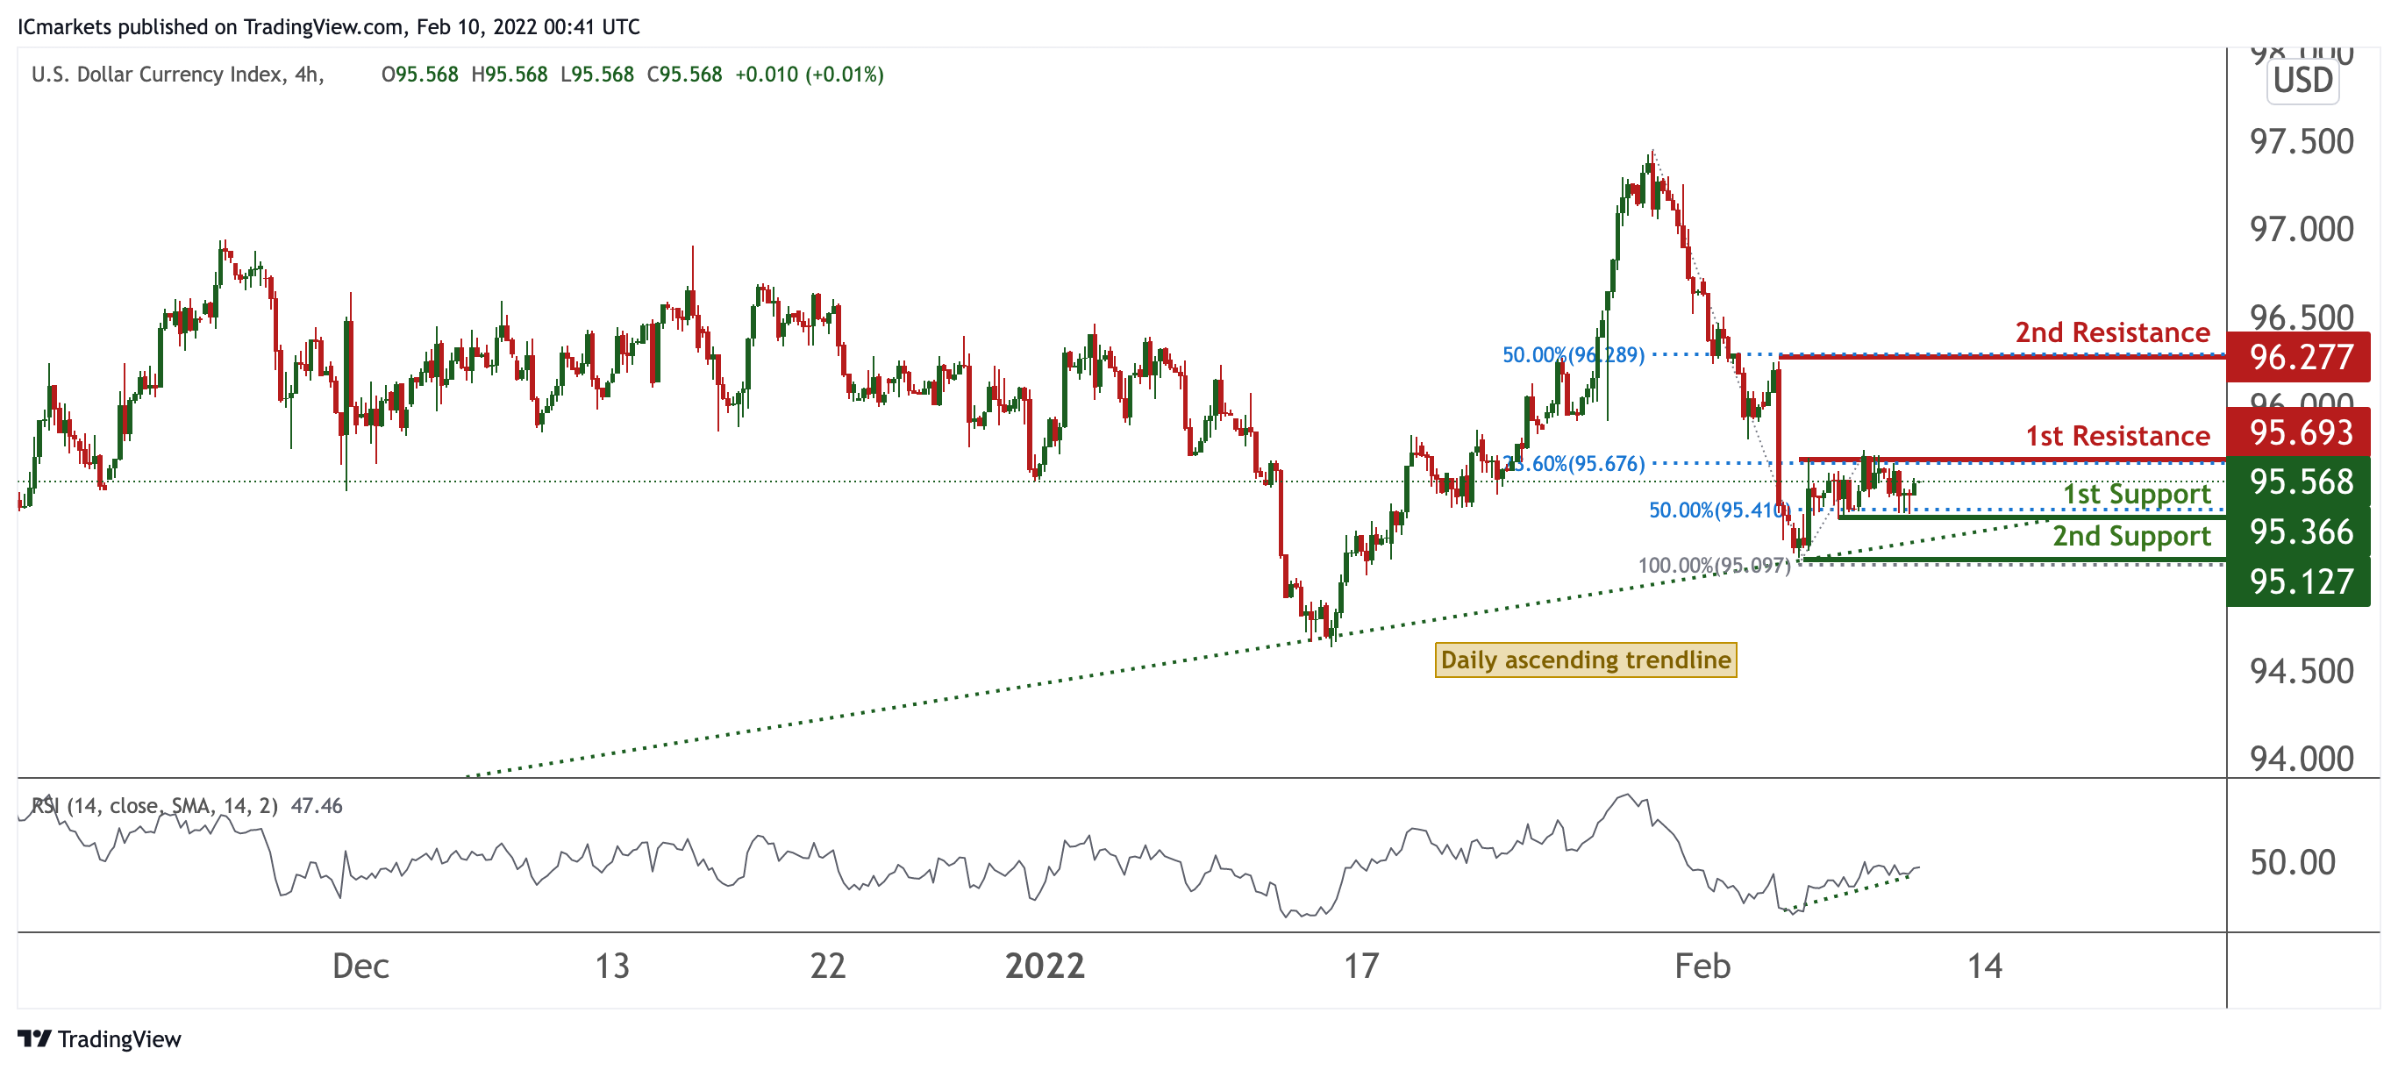The image size is (2398, 1070).
Task: Select the Daily ascending trendline label
Action: point(1585,660)
